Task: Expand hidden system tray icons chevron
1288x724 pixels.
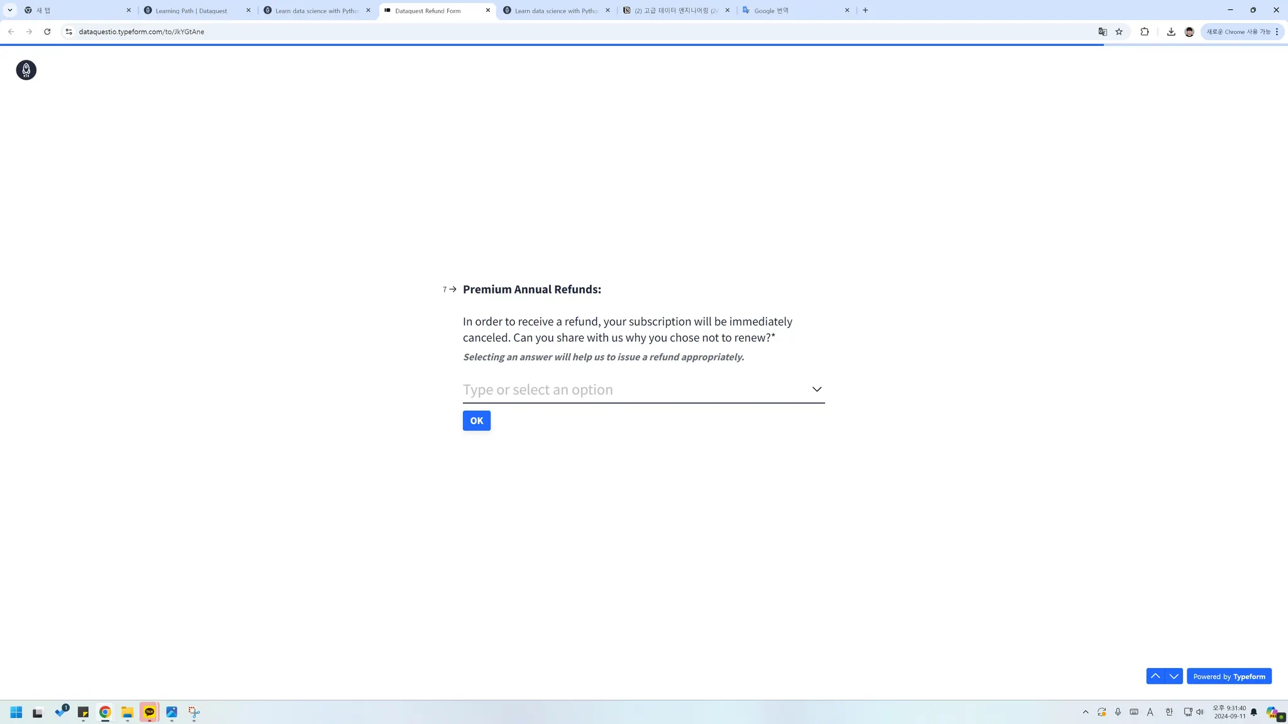Action: coord(1085,712)
